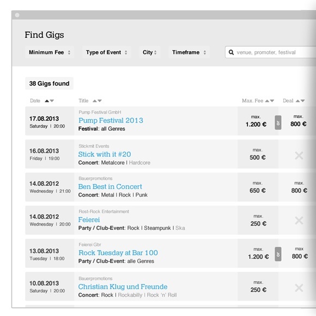Screen dimensions: 316x316
Task: Click the Date column header
Action: coord(35,101)
